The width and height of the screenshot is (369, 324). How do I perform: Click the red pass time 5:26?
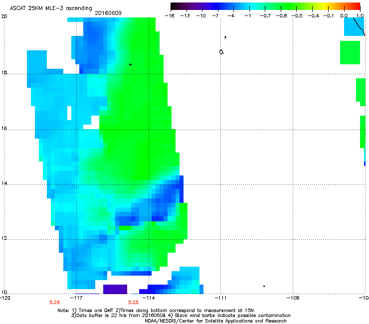[x=54, y=303]
